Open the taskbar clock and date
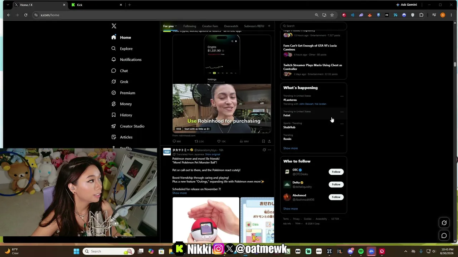Image resolution: width=458 pixels, height=257 pixels. 447,251
